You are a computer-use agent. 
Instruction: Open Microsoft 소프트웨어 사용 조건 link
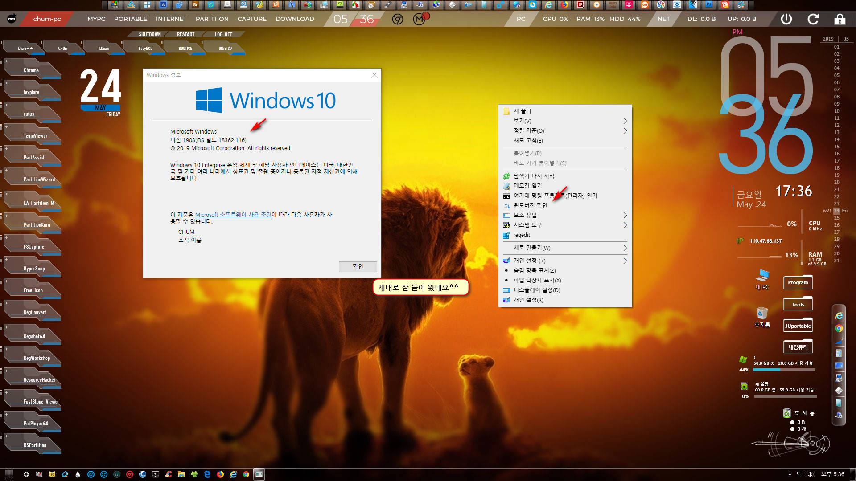pyautogui.click(x=233, y=215)
